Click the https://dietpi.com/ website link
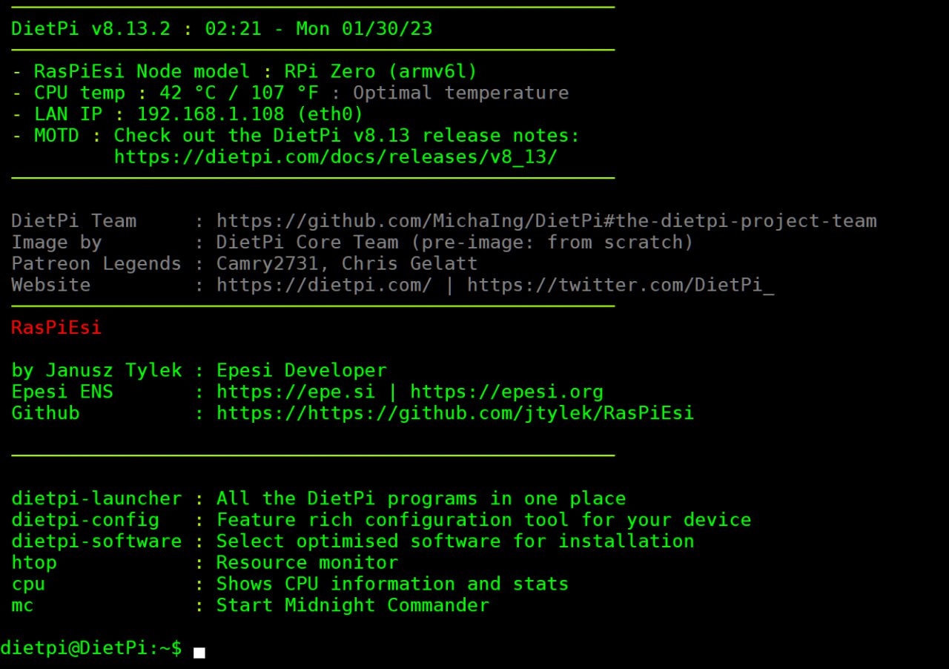 324,286
